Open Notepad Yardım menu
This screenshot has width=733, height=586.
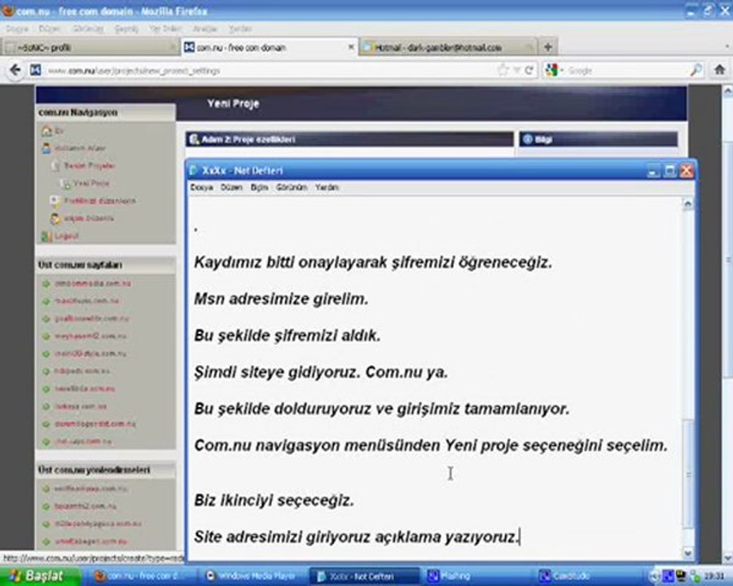[327, 187]
